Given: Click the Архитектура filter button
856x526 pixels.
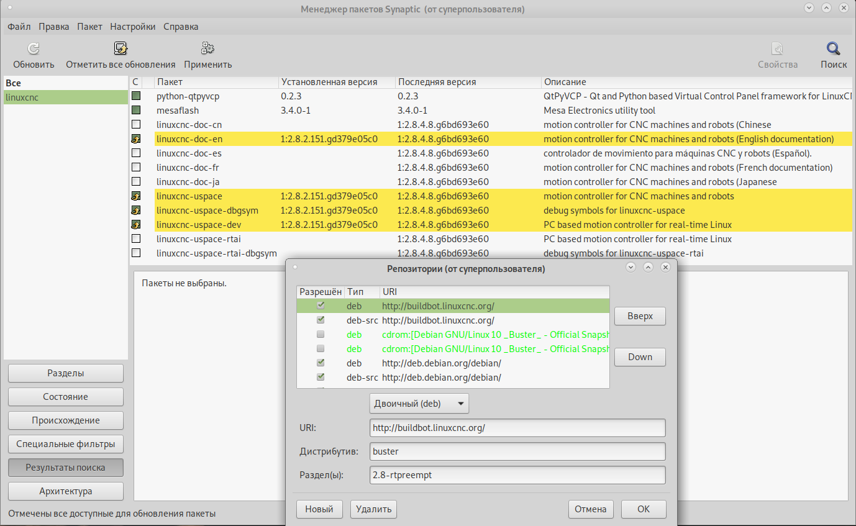Looking at the screenshot, I should [66, 491].
